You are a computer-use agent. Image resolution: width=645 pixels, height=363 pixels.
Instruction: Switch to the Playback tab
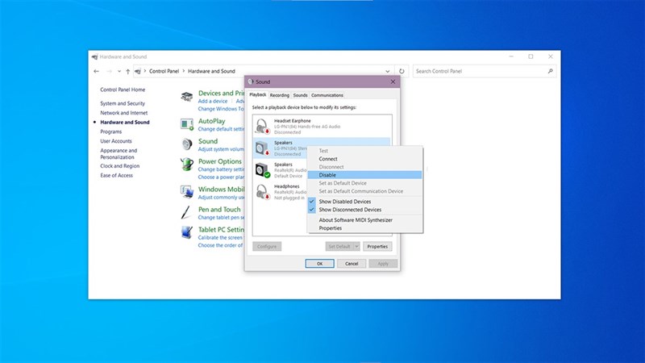(x=258, y=94)
